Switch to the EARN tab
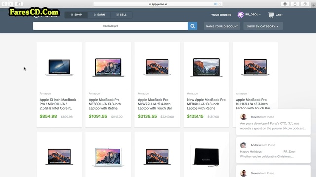This screenshot has height=177, width=316. [99, 15]
